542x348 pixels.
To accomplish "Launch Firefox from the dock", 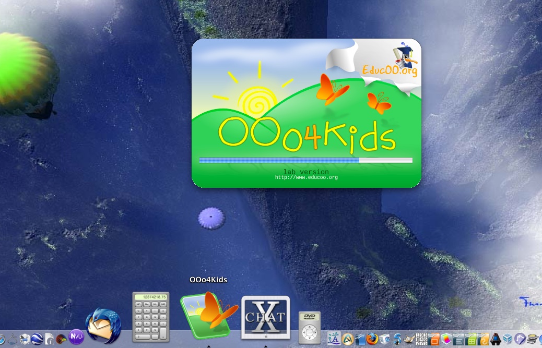I will [372, 339].
